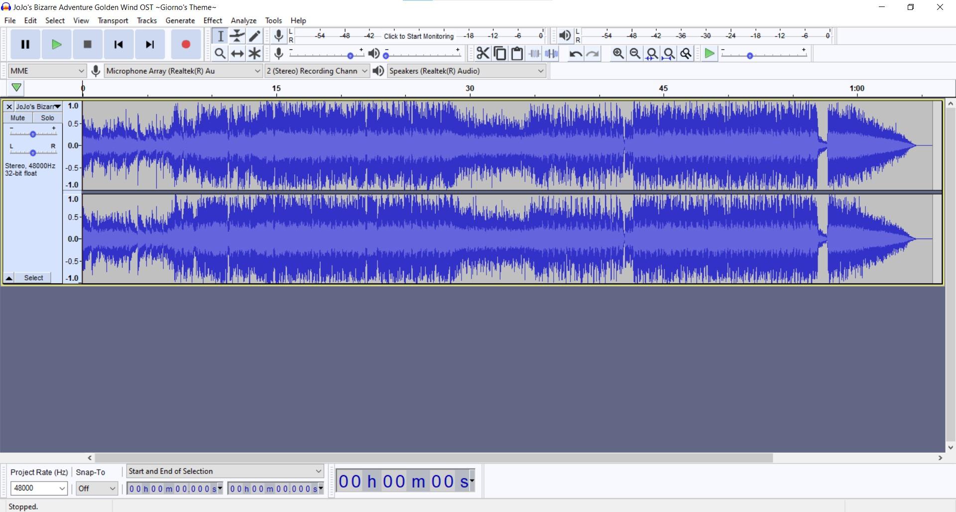This screenshot has width=956, height=512.
Task: Select the Multi-Tool asterisk icon
Action: [254, 53]
